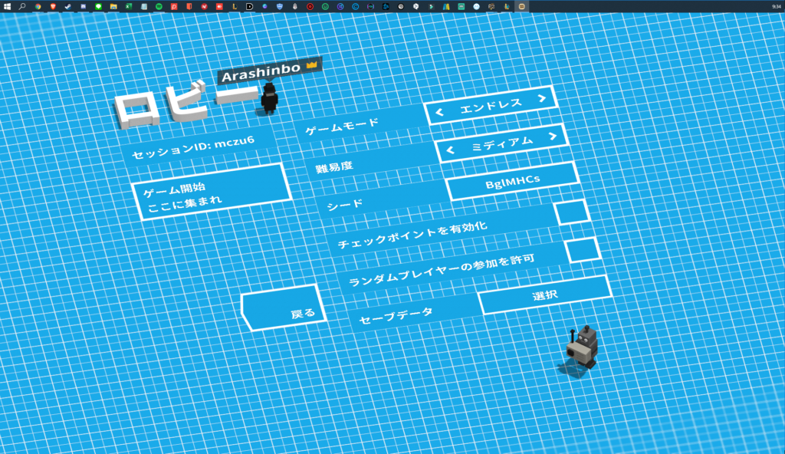Open Chrome from the taskbar

[38, 5]
